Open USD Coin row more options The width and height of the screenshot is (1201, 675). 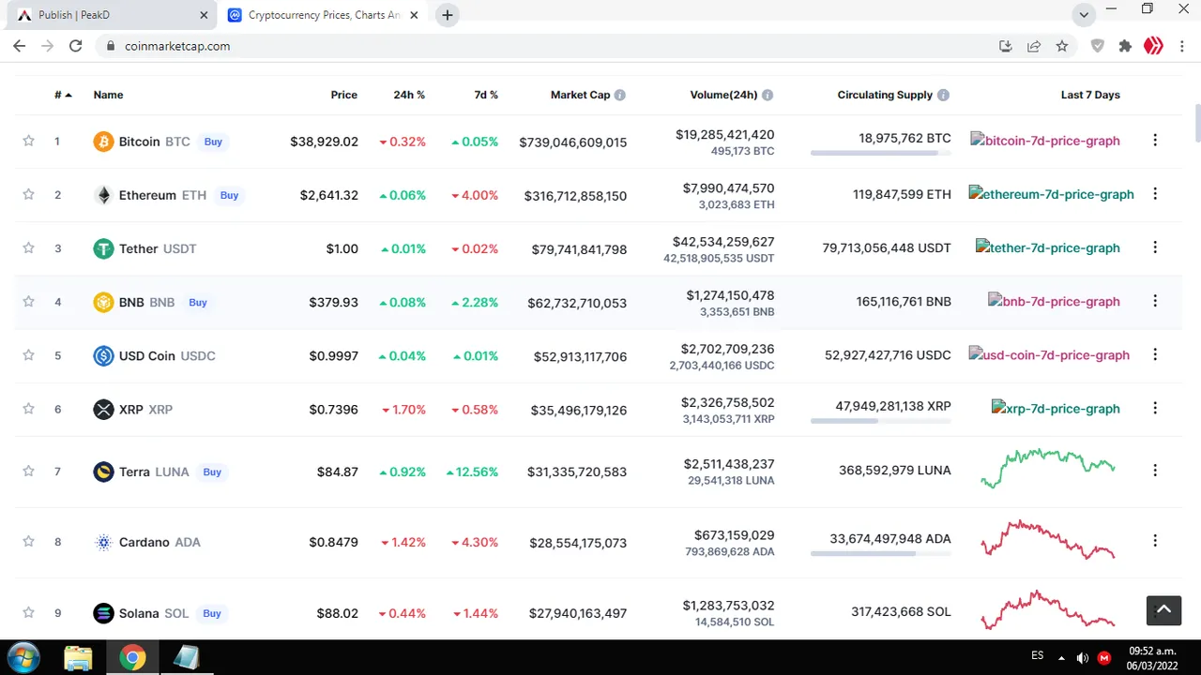(1155, 354)
